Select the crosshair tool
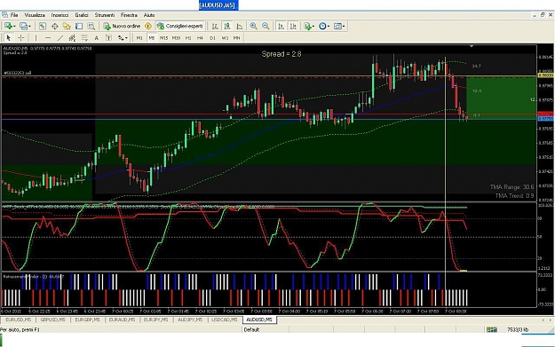Screen dimensions: 555x347 (x=21, y=38)
